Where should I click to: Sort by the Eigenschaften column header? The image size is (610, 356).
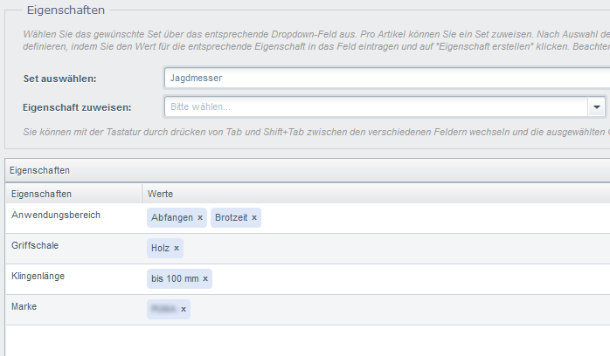(42, 194)
